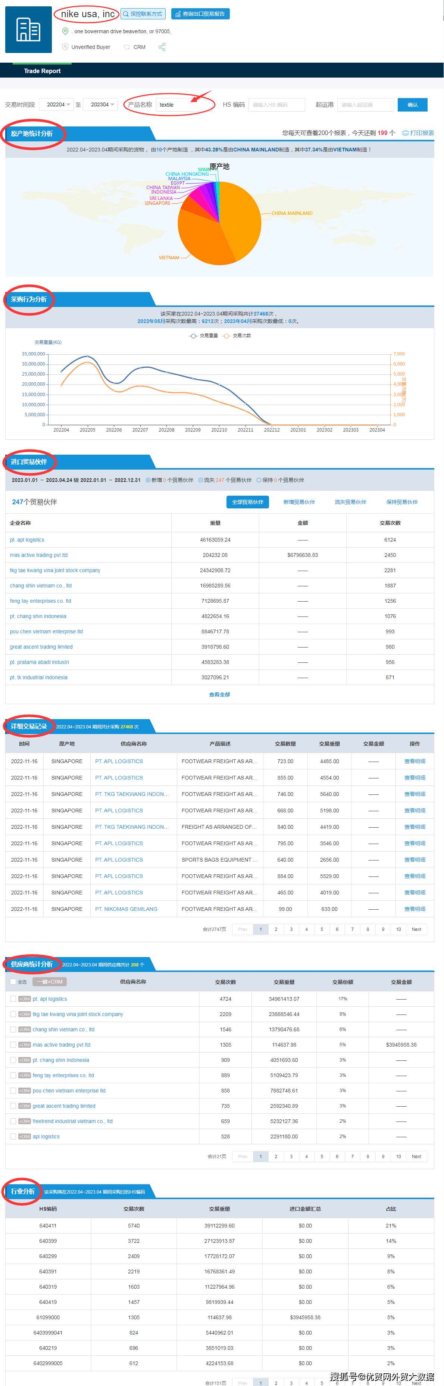Click the green location pin icon
Screen dimensions: 444x1386
click(65, 31)
